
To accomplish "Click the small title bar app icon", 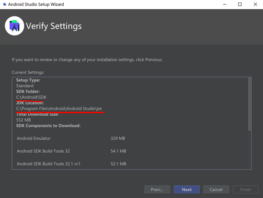I will click(x=4, y=4).
